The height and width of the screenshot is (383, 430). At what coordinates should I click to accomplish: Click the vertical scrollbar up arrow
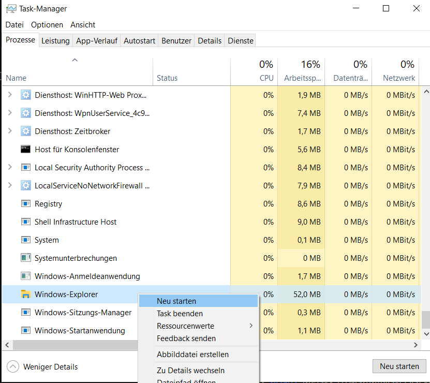pyautogui.click(x=426, y=92)
